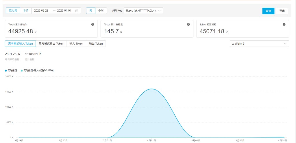The height and width of the screenshot is (143, 296).
Task: Switch to 思考模式输入 Token tab
Action: tap(21, 44)
